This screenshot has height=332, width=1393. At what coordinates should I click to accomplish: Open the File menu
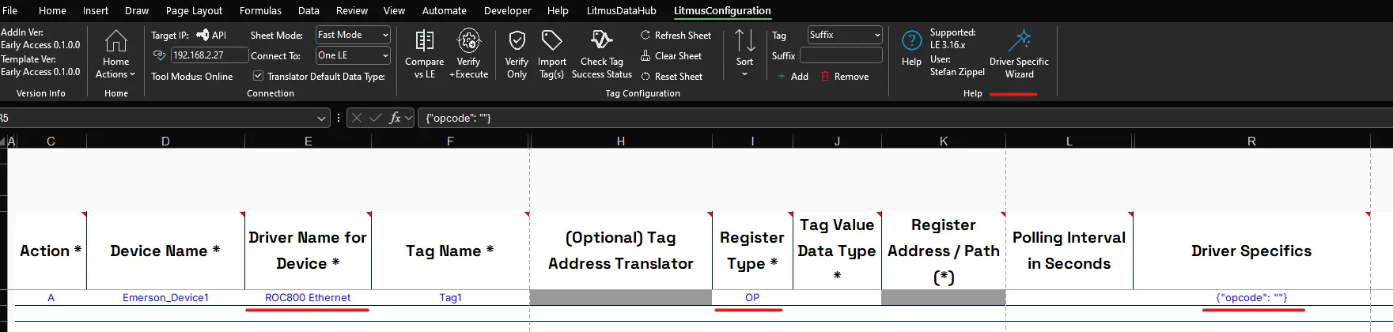tap(10, 10)
